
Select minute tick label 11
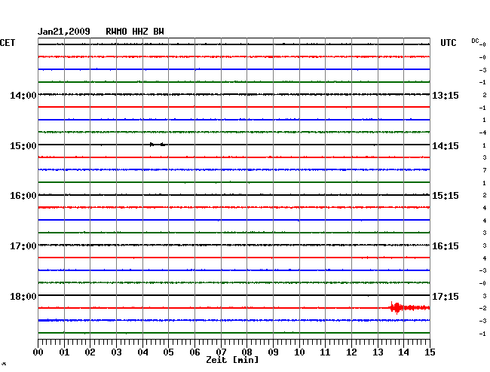coord(325,352)
